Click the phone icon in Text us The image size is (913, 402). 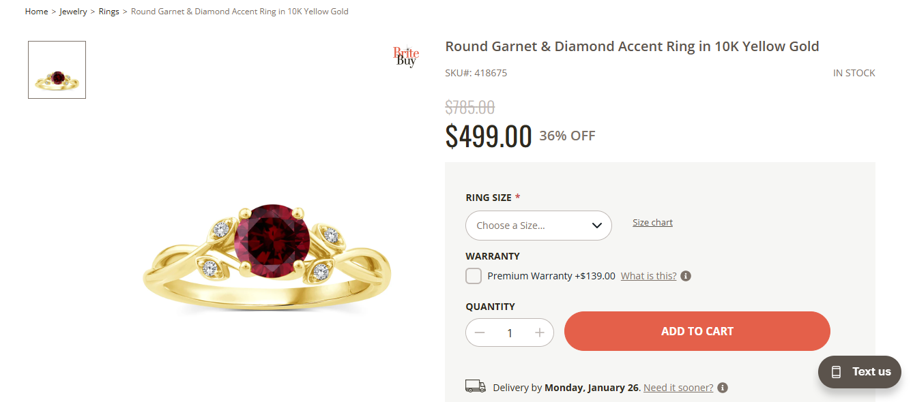click(836, 372)
